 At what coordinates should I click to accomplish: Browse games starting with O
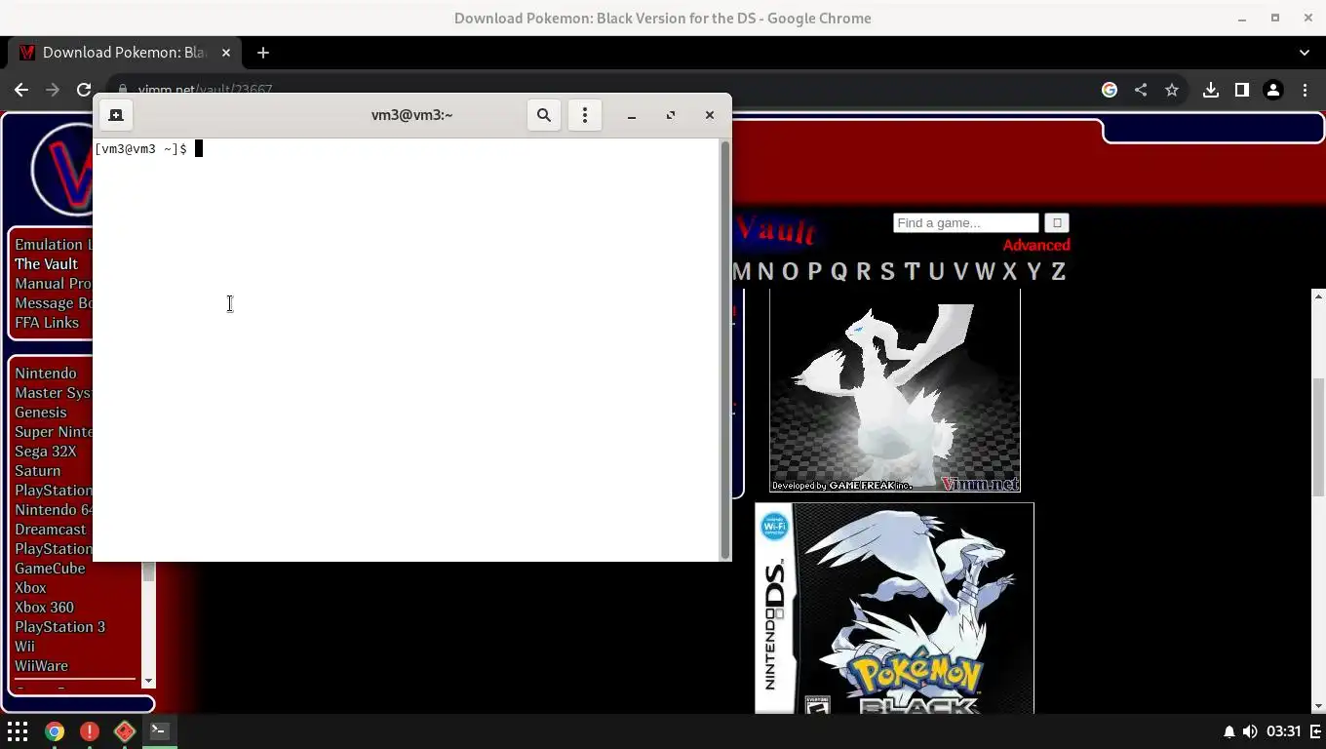(791, 272)
